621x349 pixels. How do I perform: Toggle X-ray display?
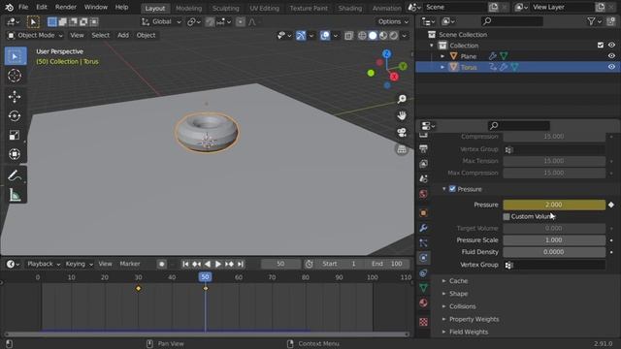(348, 36)
